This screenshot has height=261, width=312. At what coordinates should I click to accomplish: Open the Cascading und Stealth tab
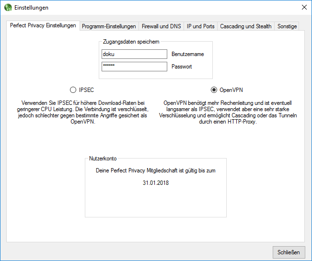(246, 26)
